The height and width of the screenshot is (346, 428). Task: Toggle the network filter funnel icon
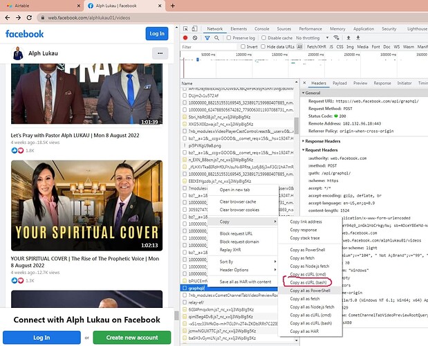pyautogui.click(x=207, y=38)
